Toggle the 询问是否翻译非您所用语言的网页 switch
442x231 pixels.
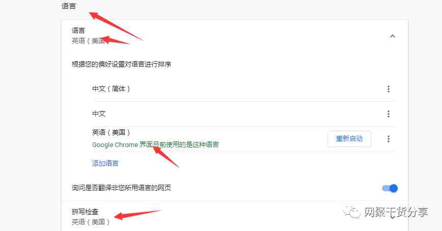(390, 188)
